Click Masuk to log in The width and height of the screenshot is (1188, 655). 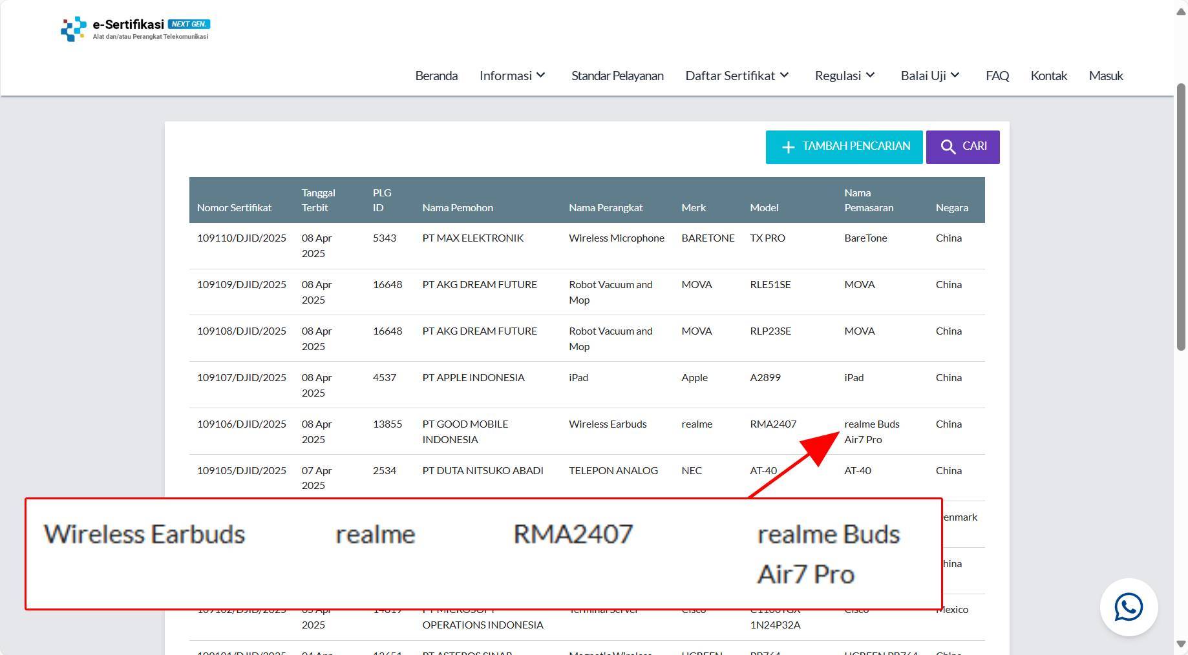[1106, 76]
